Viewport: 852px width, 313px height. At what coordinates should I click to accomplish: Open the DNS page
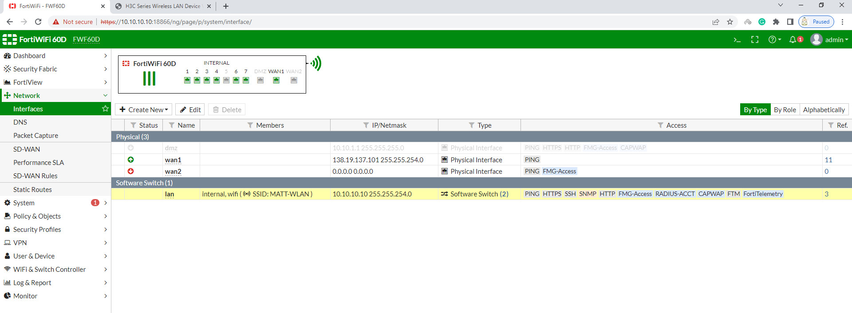[55, 122]
